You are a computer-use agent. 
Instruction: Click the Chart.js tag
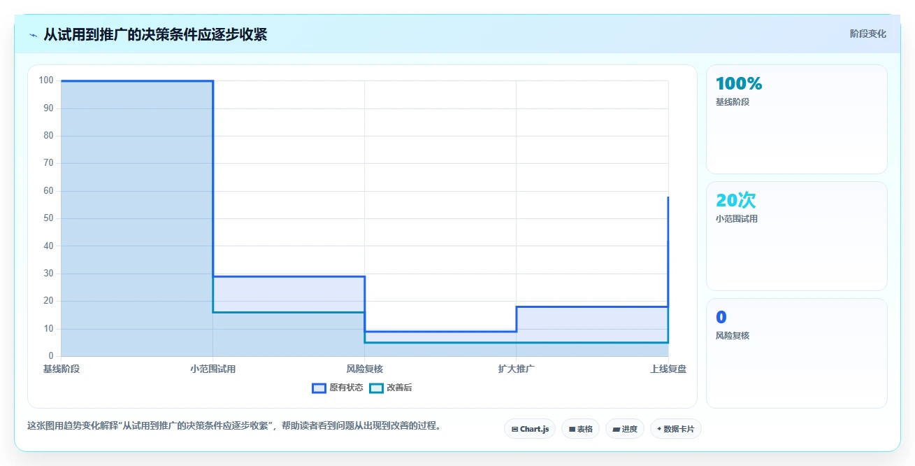coord(530,429)
